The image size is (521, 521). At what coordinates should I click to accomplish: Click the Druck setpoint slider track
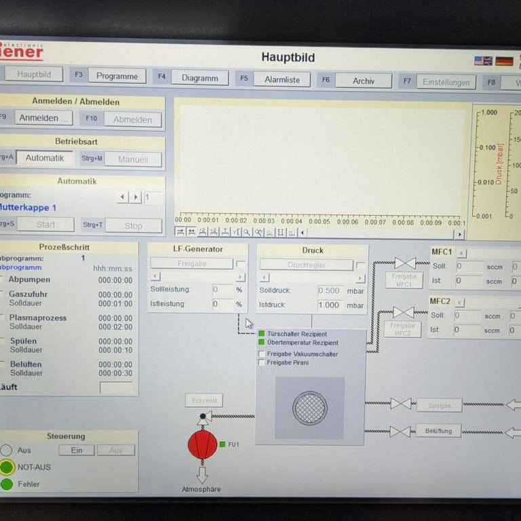click(312, 277)
